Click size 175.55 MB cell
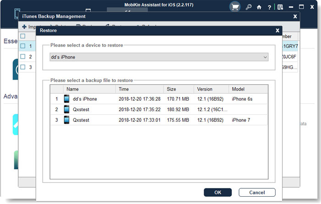The image size is (321, 204). click(178, 120)
